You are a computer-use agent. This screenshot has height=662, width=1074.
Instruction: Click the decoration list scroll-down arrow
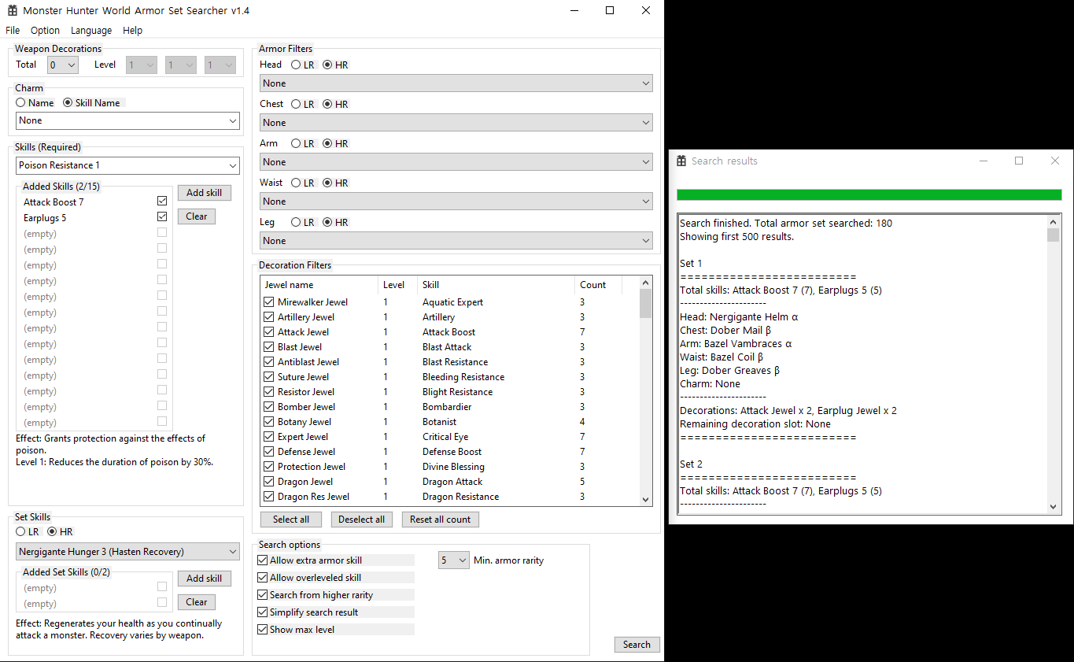pyautogui.click(x=646, y=499)
